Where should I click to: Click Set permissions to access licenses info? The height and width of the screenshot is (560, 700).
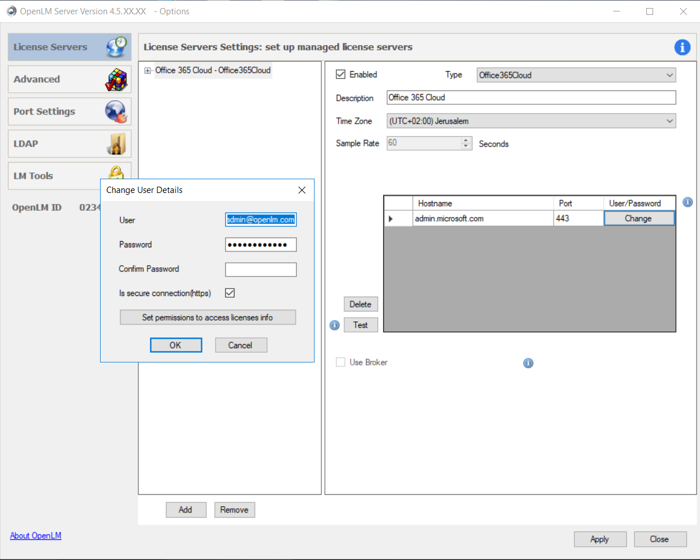point(208,317)
